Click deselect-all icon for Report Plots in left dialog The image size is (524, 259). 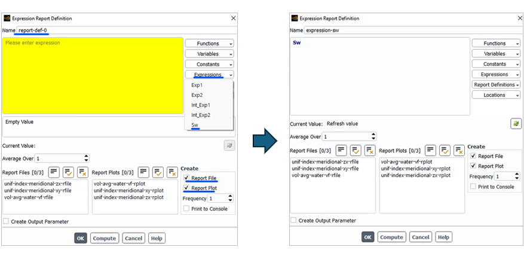(172, 172)
